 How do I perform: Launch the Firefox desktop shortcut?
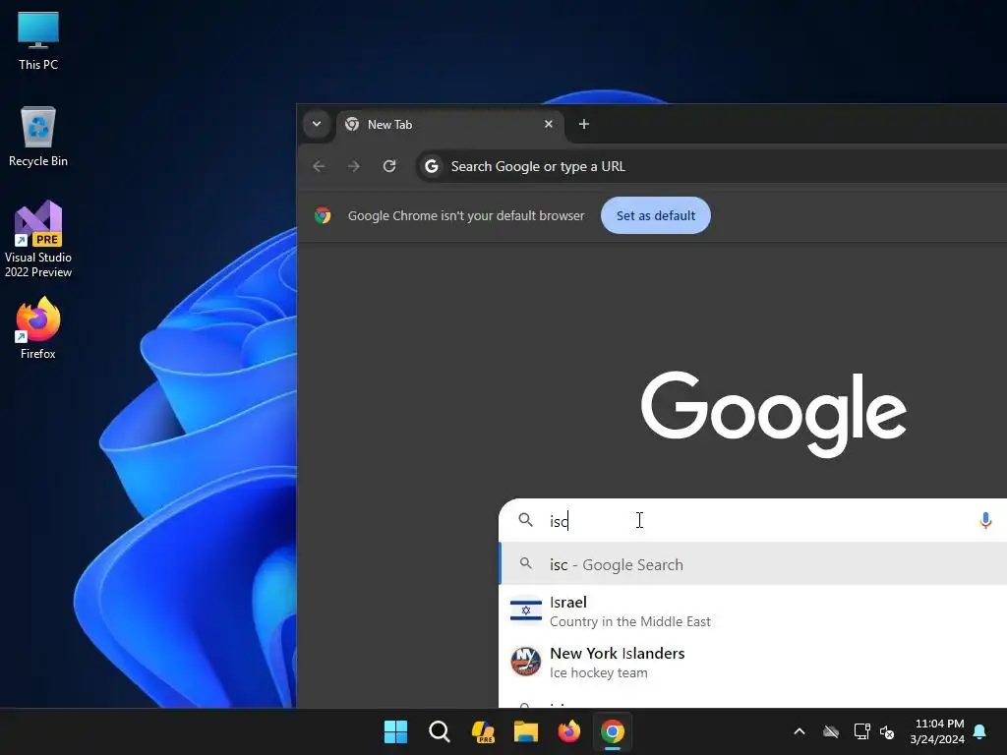[x=38, y=327]
